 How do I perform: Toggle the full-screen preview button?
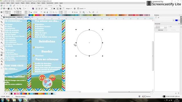54,8
